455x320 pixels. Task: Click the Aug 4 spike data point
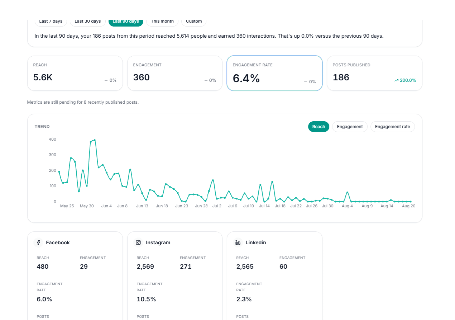coord(347,192)
